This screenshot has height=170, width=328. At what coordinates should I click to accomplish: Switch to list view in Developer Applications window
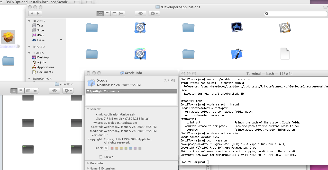107,14
